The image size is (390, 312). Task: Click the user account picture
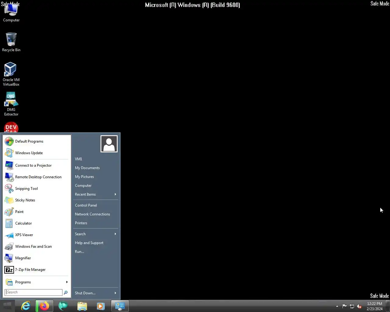[x=109, y=144]
